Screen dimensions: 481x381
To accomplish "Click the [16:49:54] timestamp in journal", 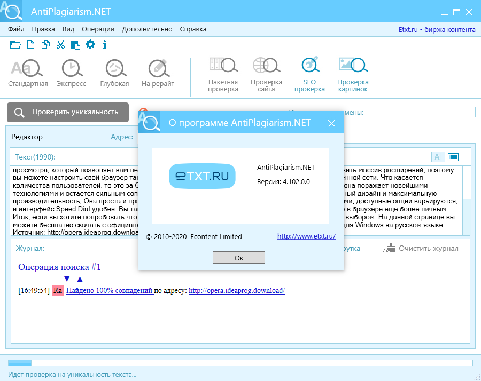I will (34, 290).
